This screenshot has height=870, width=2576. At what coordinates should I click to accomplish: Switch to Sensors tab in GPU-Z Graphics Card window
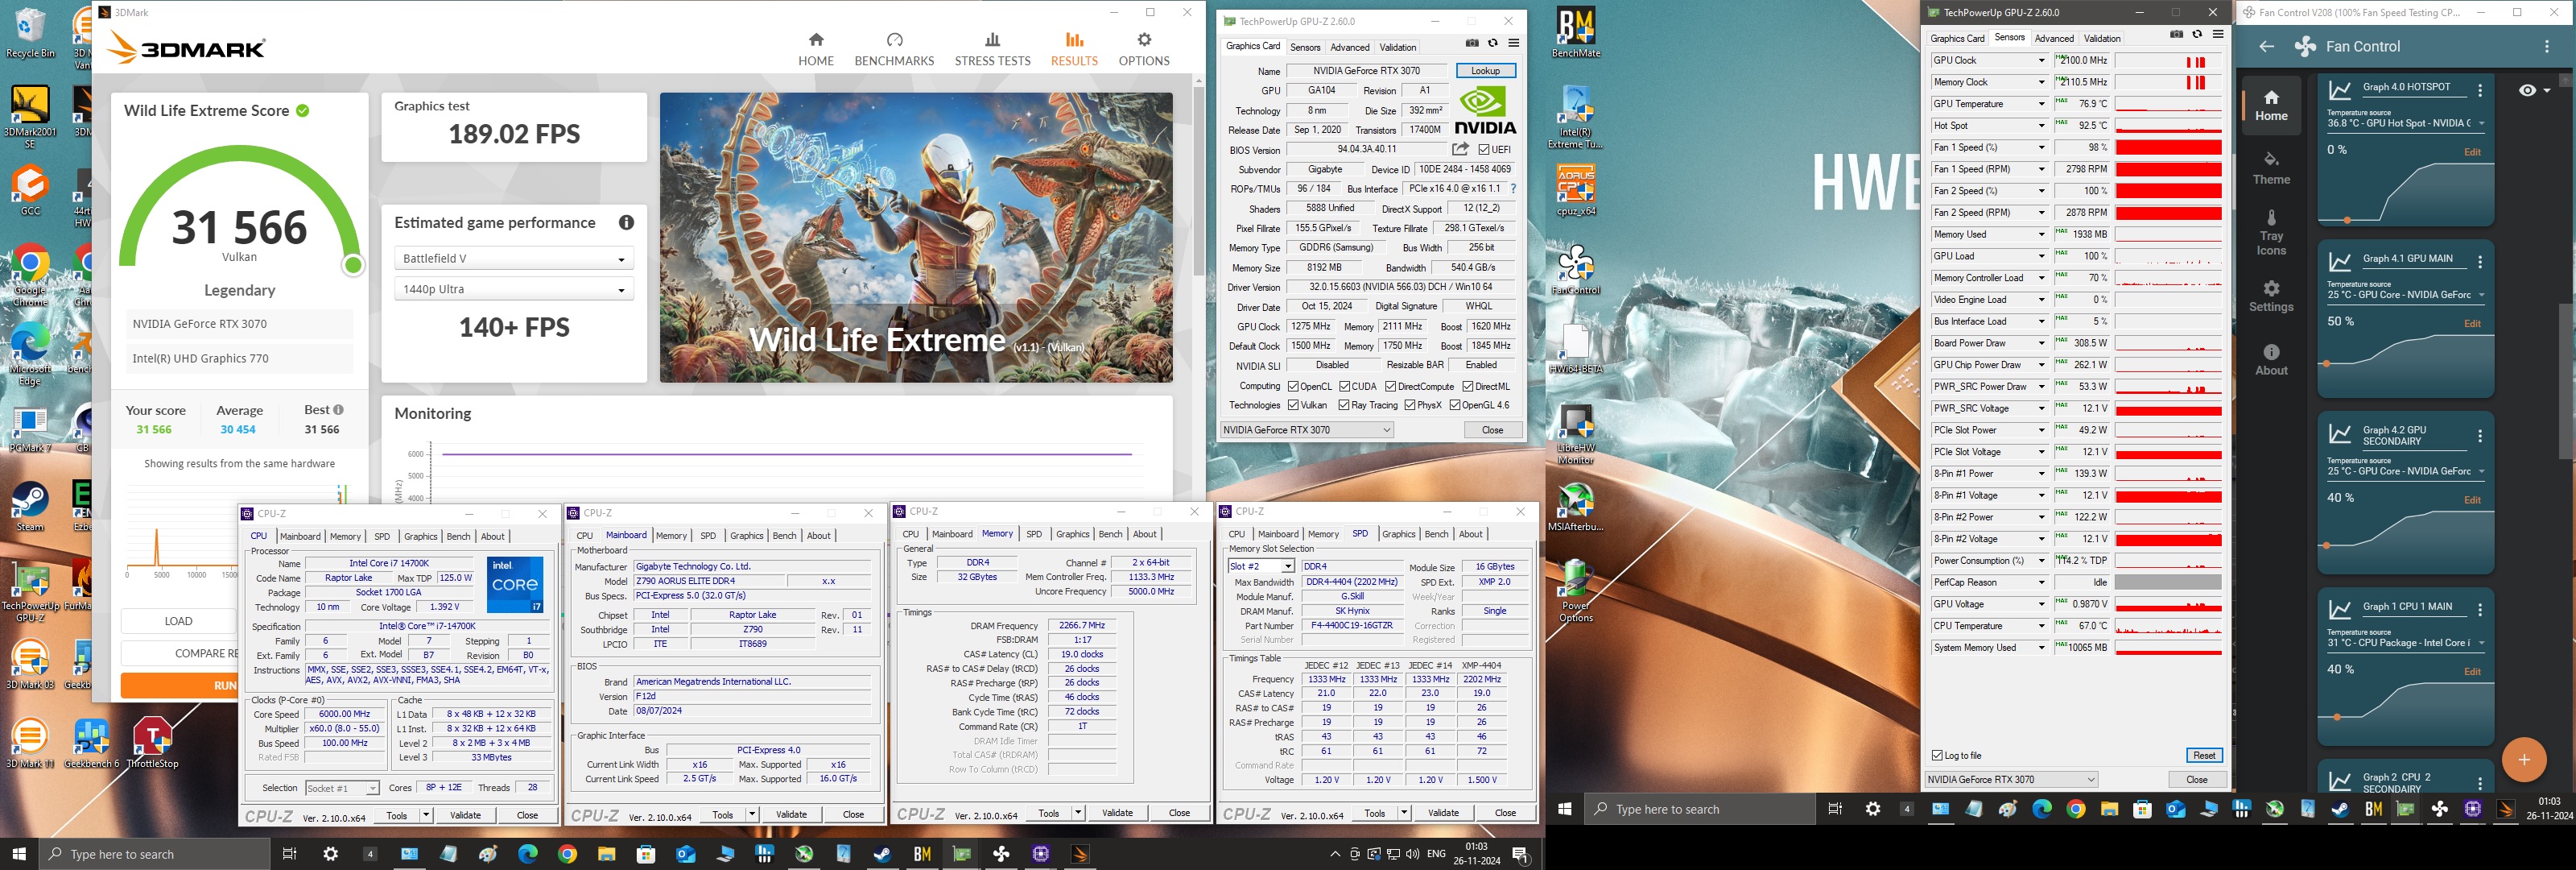point(1305,47)
